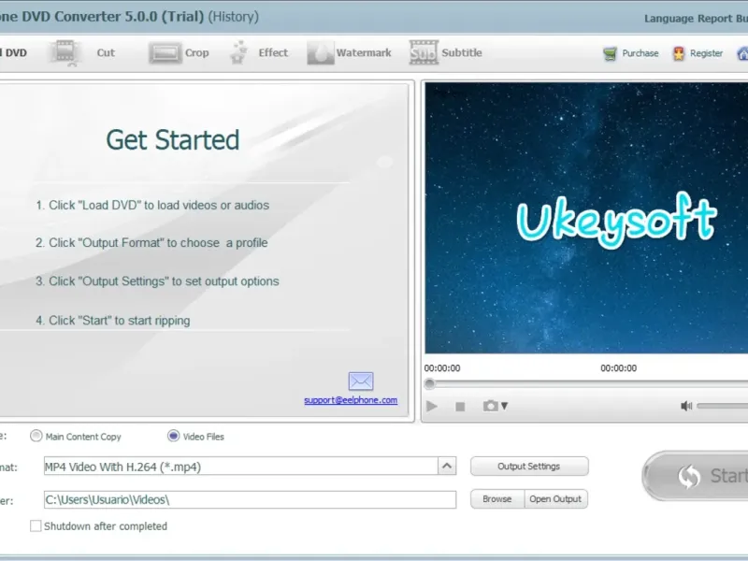The image size is (748, 561).
Task: Mute the preview speaker icon
Action: pyautogui.click(x=686, y=406)
